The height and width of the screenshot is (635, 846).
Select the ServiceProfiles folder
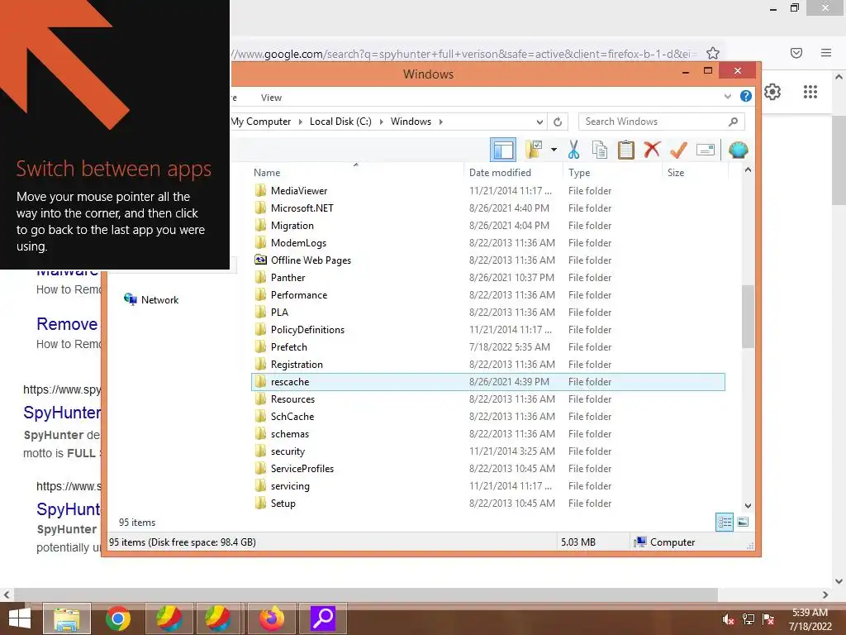[302, 469]
